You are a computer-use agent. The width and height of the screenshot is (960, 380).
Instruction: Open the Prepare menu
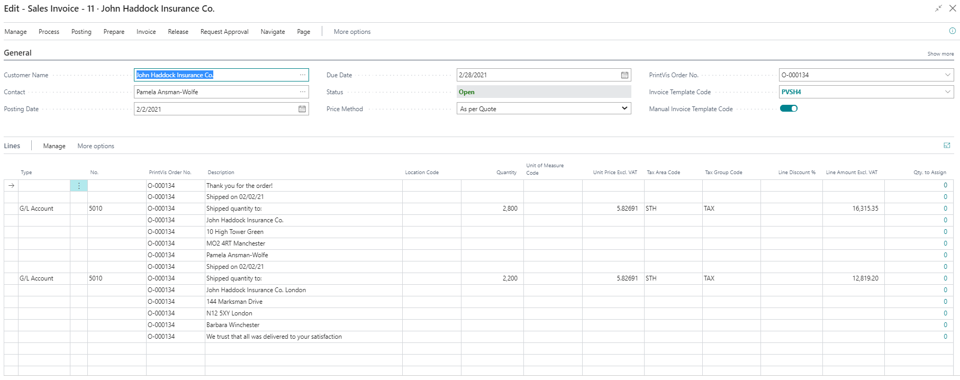point(114,32)
